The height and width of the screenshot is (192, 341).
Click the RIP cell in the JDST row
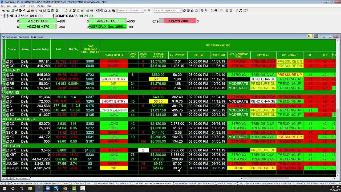(113, 168)
